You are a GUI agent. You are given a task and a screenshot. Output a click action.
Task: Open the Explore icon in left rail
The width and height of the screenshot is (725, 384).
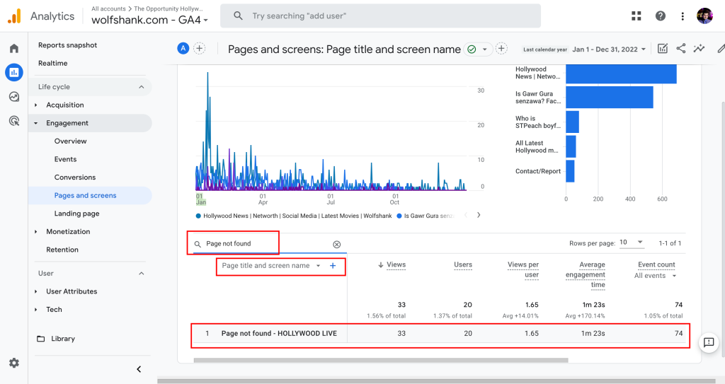(14, 97)
